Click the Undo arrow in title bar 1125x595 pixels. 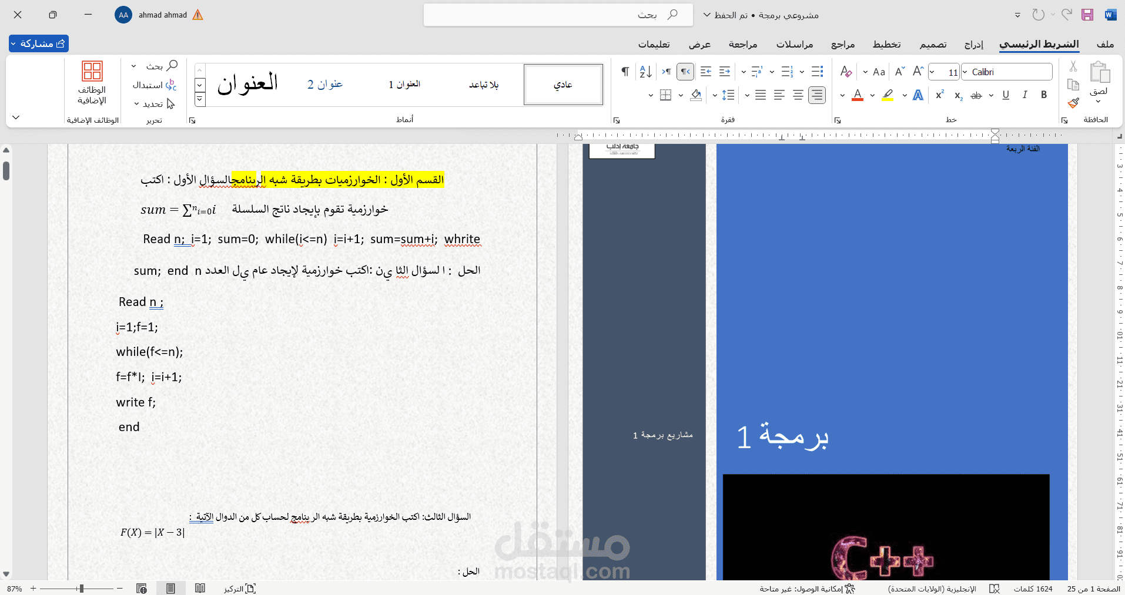coord(1067,14)
